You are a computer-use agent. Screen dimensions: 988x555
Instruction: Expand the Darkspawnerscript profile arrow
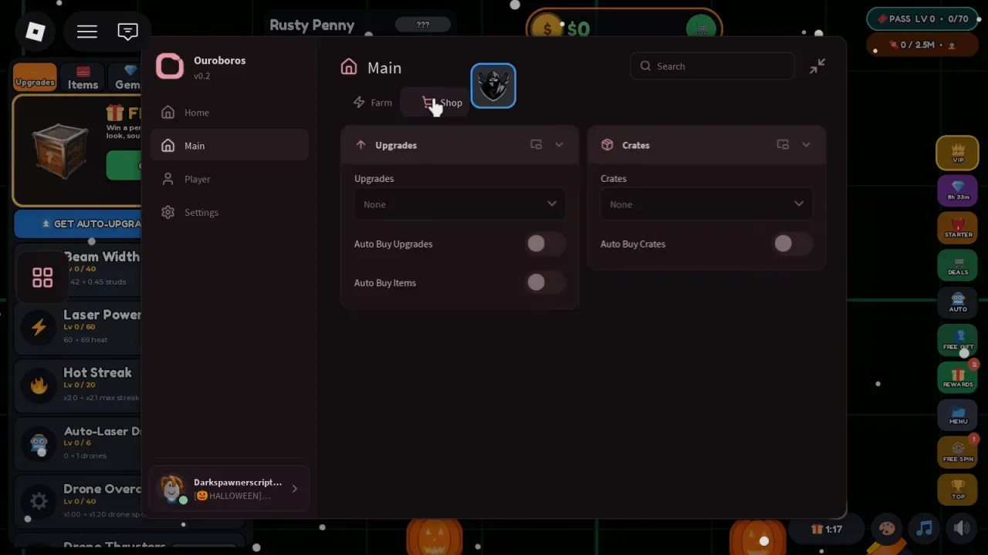tap(294, 489)
